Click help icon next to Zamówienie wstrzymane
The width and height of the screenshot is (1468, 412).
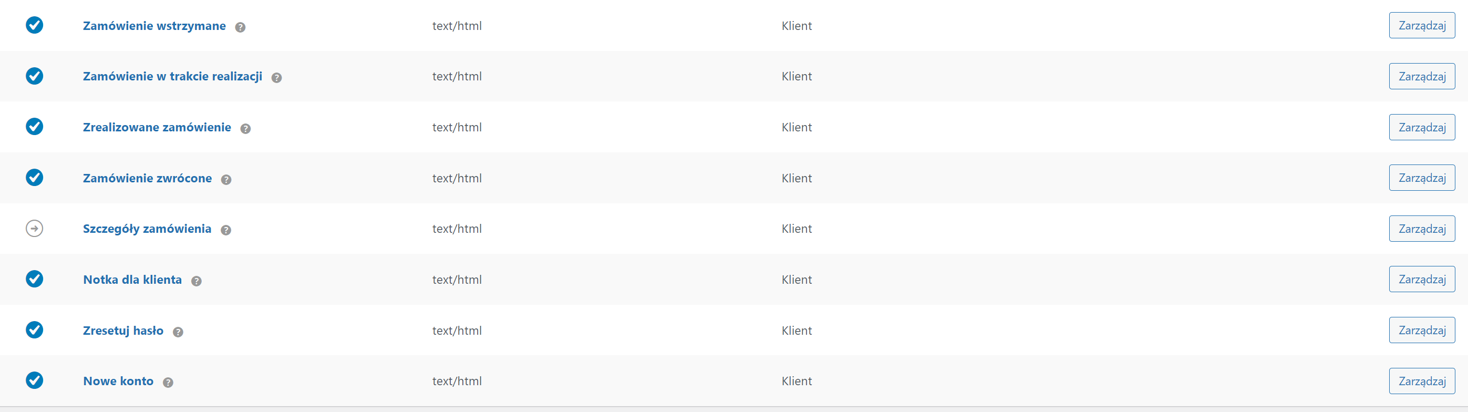click(x=241, y=27)
